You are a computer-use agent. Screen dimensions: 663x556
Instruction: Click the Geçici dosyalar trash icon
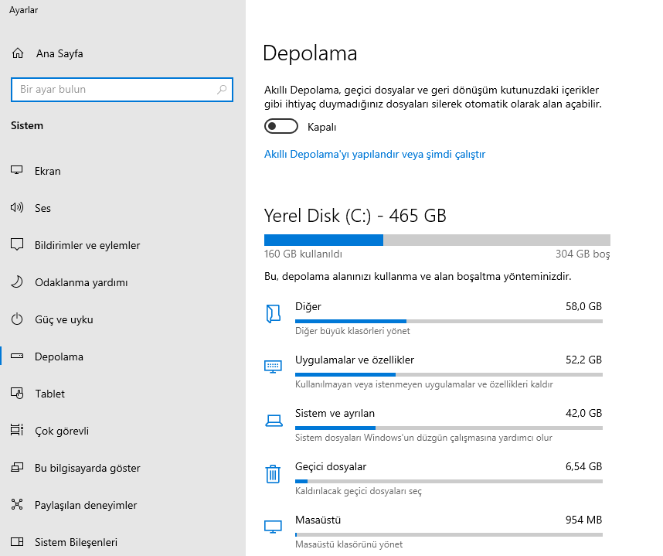pos(273,474)
